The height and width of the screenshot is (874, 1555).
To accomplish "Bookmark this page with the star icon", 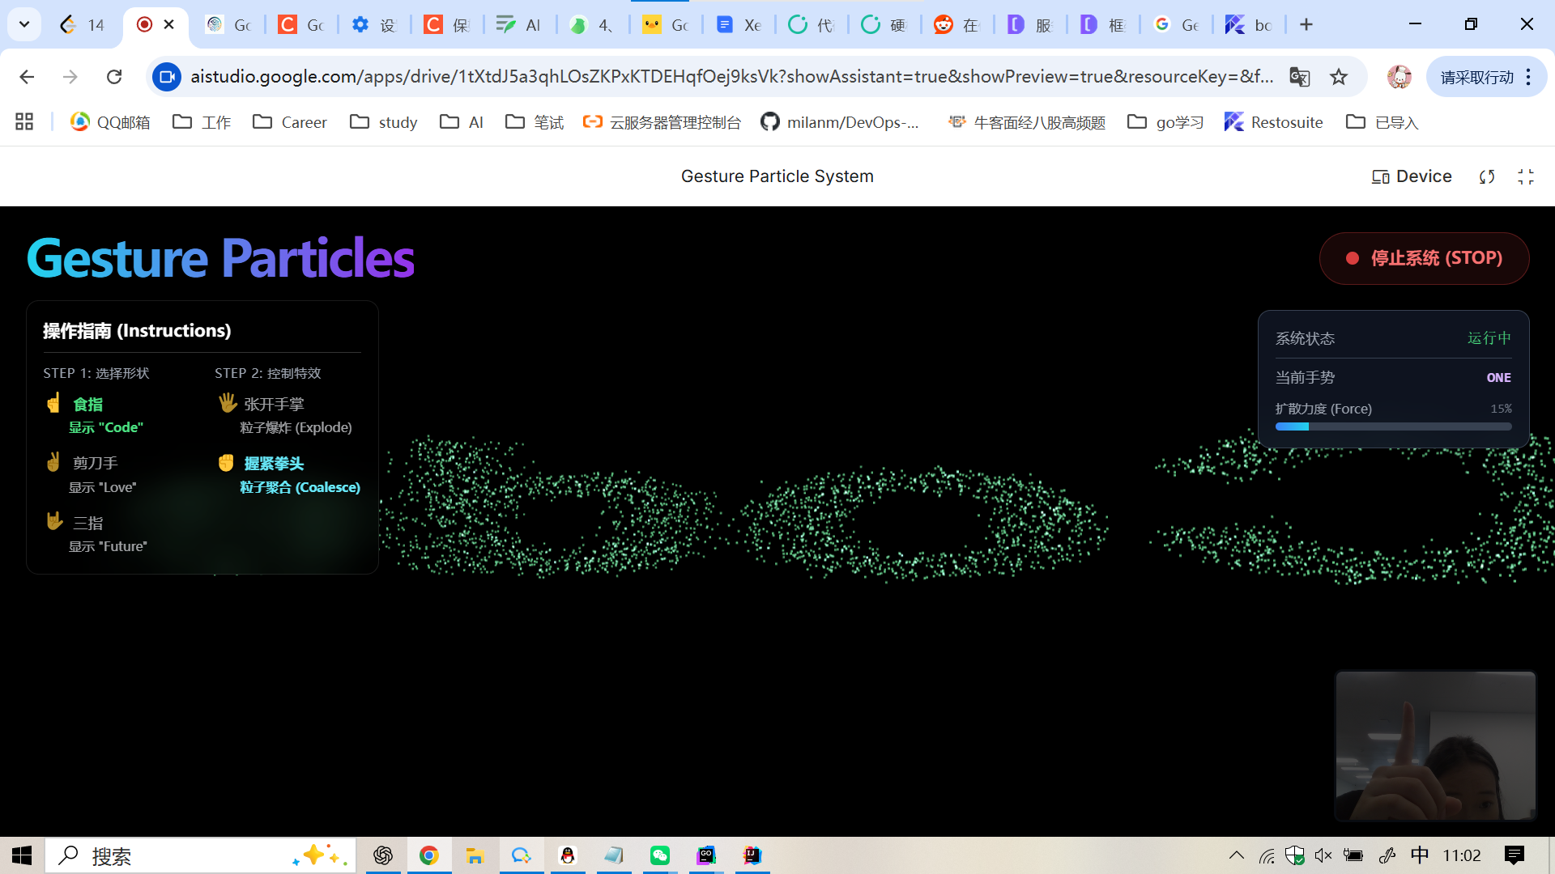I will tap(1339, 77).
